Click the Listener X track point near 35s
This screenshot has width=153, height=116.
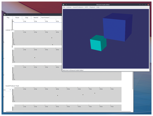click(x=52, y=38)
